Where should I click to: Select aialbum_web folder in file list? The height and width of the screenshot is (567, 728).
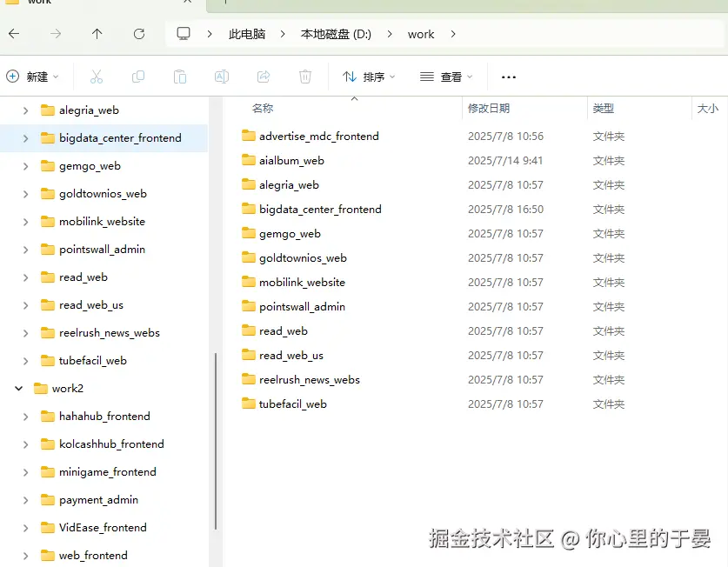(291, 161)
